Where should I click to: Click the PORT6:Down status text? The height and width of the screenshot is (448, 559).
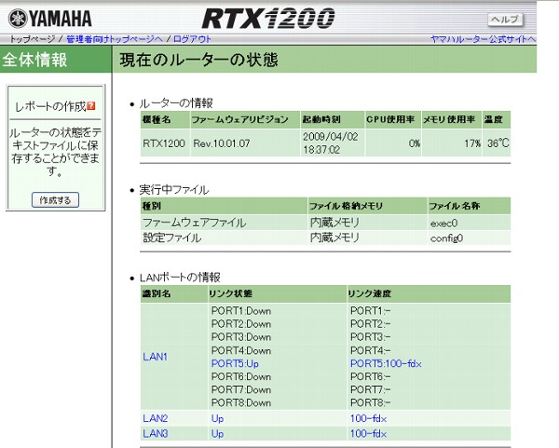241,376
